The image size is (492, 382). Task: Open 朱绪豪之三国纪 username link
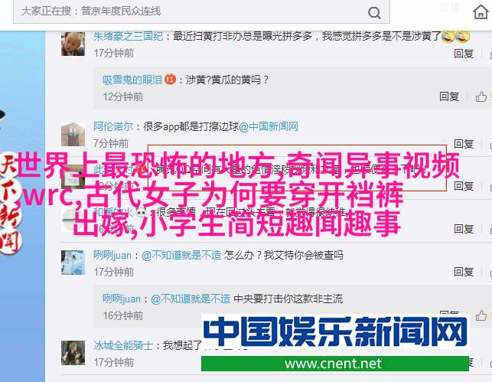click(128, 37)
